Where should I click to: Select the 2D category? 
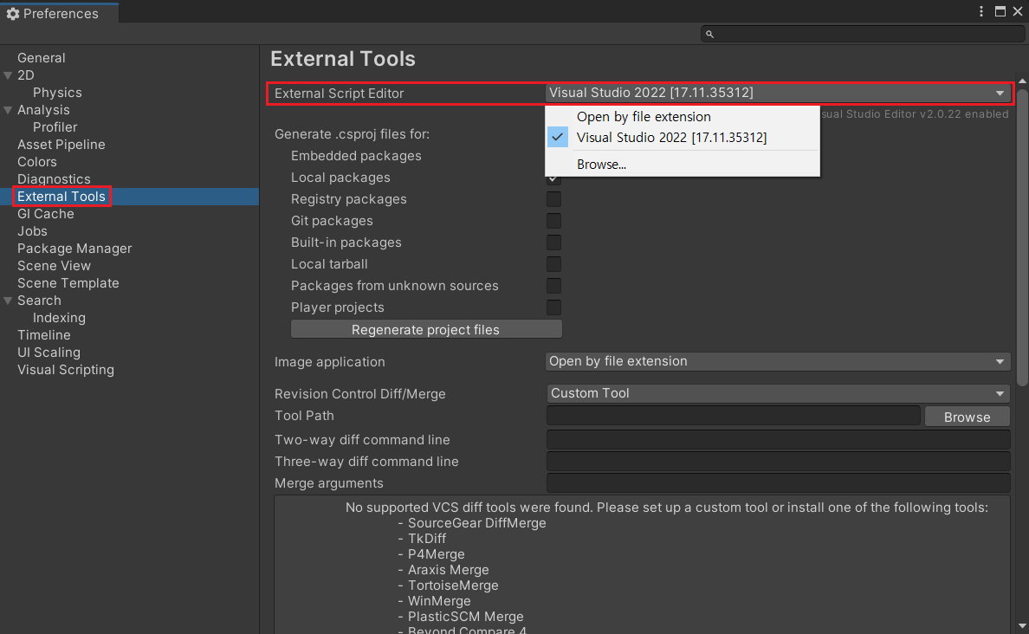pos(26,74)
